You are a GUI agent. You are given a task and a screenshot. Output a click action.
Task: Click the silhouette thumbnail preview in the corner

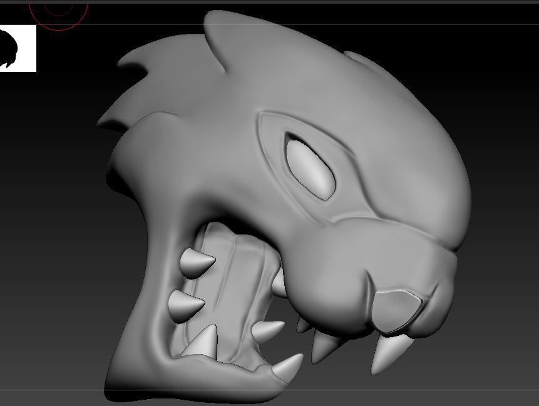[x=18, y=48]
